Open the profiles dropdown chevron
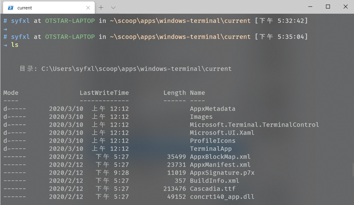 tap(113, 8)
